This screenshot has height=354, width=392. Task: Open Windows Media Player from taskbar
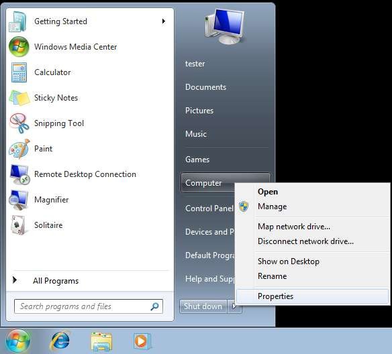[142, 341]
